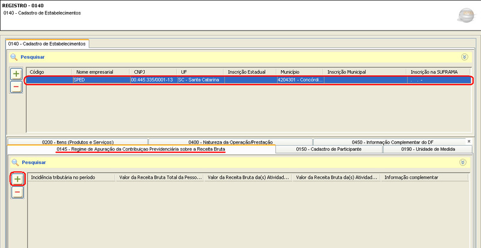Click the globe logo in the header
Viewport: 481px width, 248px height.
(465, 16)
